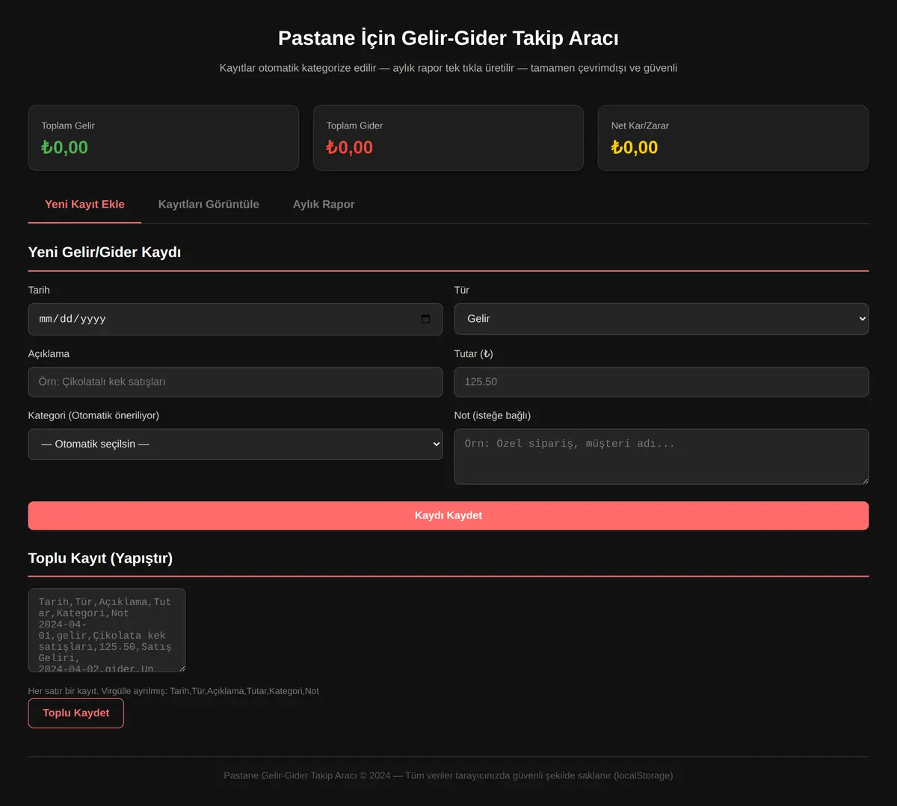Open the Tür dropdown showing Gelir
Image resolution: width=897 pixels, height=806 pixels.
click(662, 319)
